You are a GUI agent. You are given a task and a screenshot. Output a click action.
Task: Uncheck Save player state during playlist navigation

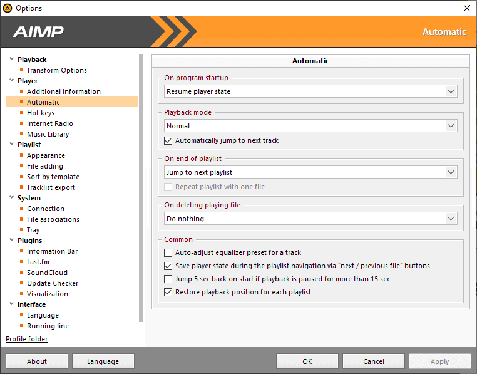click(168, 266)
